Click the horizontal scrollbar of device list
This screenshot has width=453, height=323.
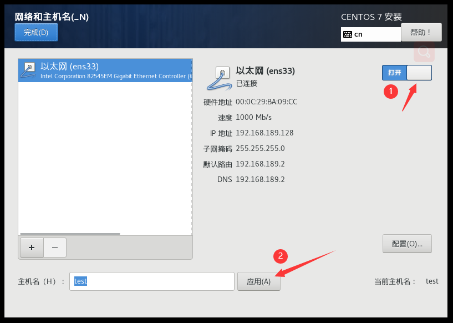click(70, 234)
